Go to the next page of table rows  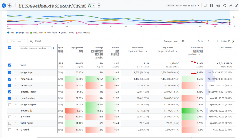pos(233,41)
